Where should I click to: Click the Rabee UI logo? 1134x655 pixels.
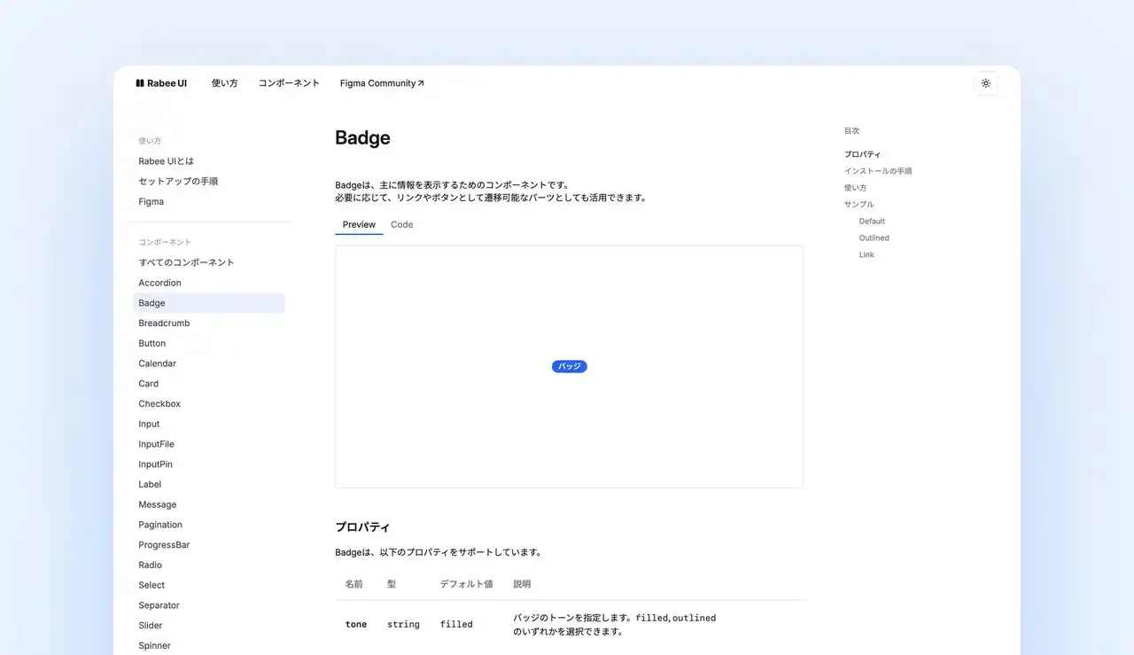(x=161, y=83)
